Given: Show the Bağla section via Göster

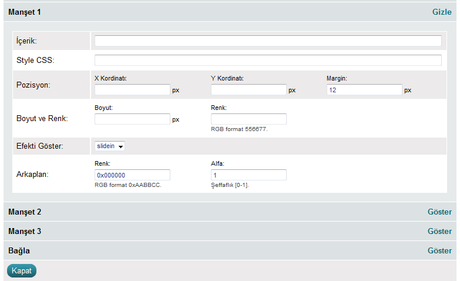Looking at the screenshot, I should [x=439, y=250].
